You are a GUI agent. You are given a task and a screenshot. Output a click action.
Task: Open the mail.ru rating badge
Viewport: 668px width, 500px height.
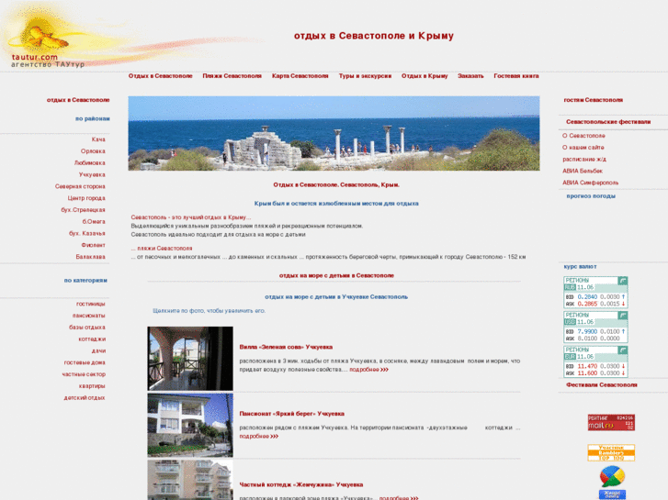tap(611, 422)
